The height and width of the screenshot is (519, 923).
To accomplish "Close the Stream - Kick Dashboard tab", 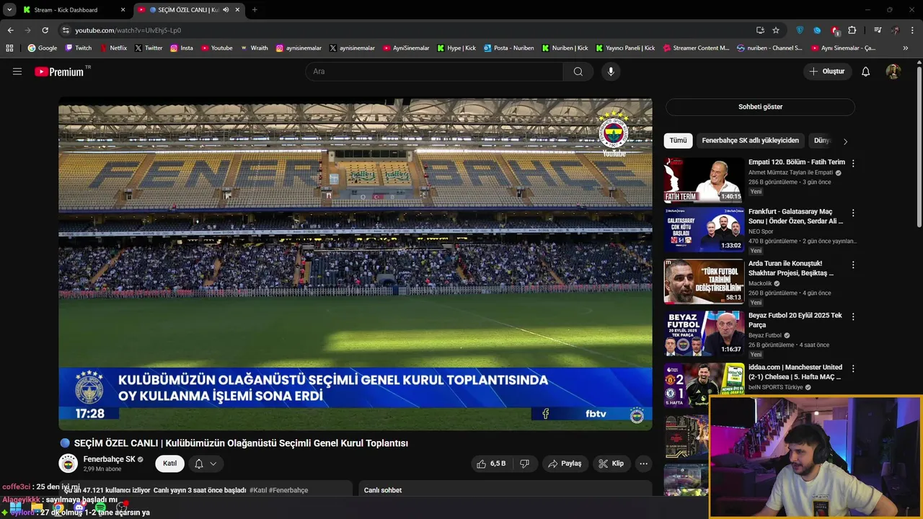I will [123, 10].
